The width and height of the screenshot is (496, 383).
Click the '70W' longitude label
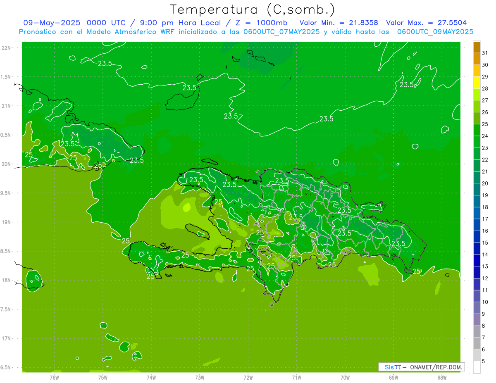click(345, 378)
